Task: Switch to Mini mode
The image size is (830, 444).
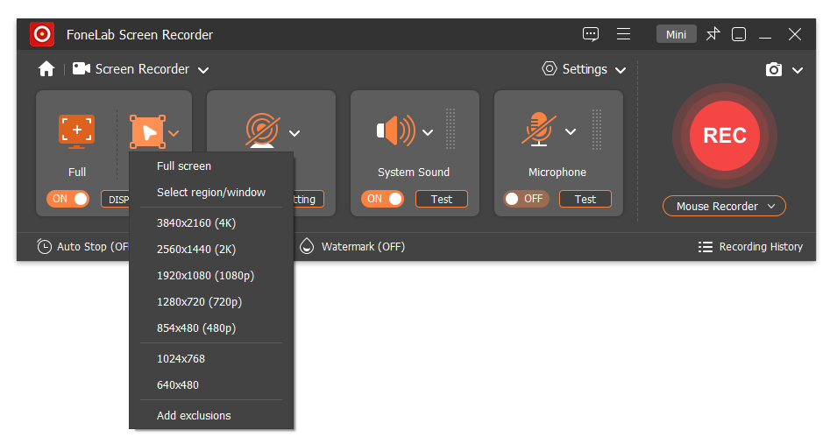Action: pos(676,34)
